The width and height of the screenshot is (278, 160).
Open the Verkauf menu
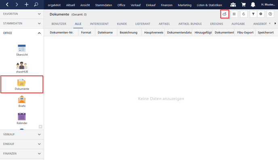coord(136,5)
